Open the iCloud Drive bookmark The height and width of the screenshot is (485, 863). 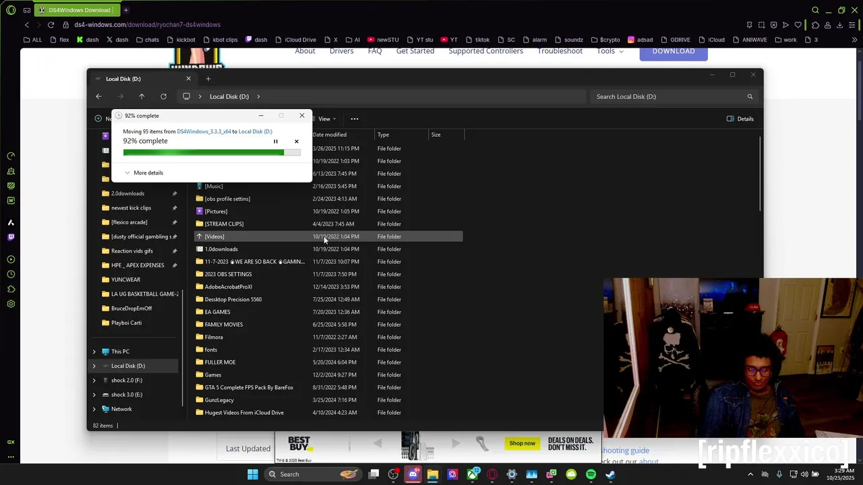(x=295, y=40)
